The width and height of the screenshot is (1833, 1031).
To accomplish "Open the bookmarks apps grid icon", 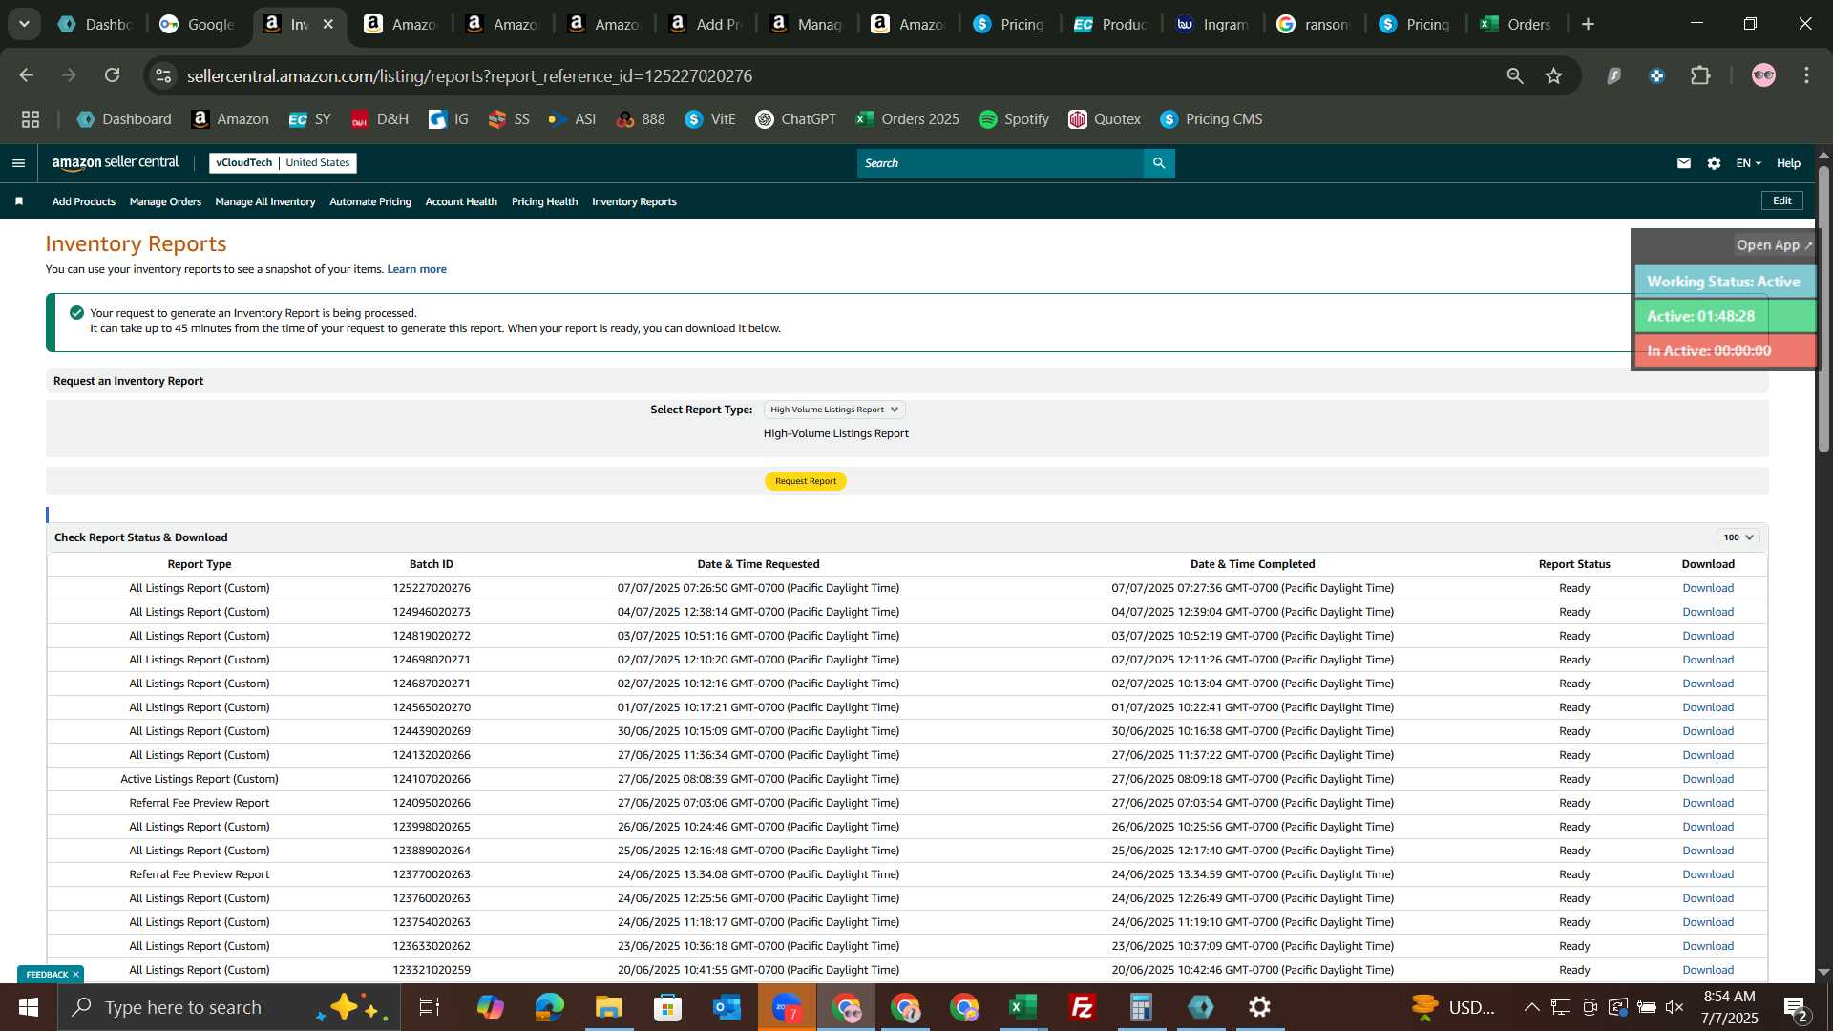I will (x=31, y=119).
